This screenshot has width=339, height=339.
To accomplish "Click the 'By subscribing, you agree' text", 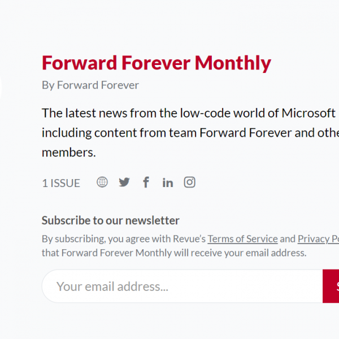I will click(107, 239).
